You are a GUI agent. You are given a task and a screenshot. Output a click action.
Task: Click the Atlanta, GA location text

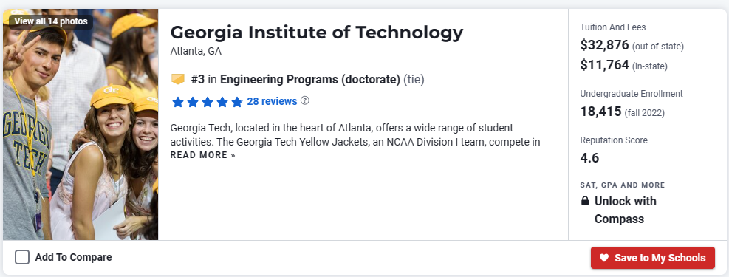(x=196, y=51)
